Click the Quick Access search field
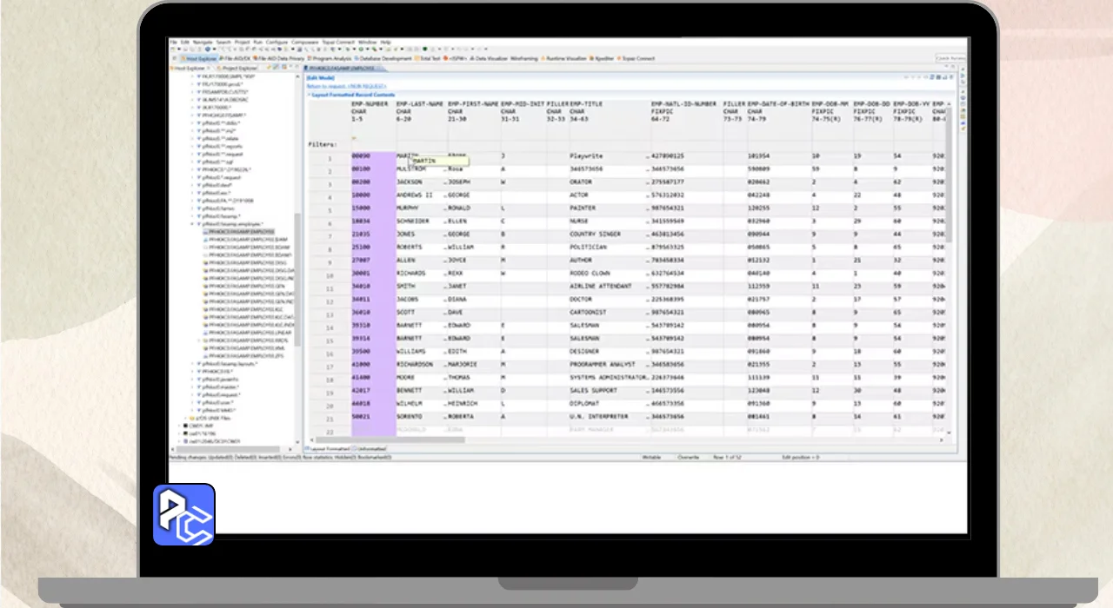This screenshot has height=608, width=1113. 950,58
